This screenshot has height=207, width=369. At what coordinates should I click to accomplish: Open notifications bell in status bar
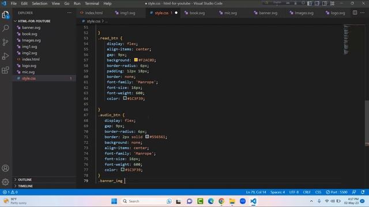point(363,192)
